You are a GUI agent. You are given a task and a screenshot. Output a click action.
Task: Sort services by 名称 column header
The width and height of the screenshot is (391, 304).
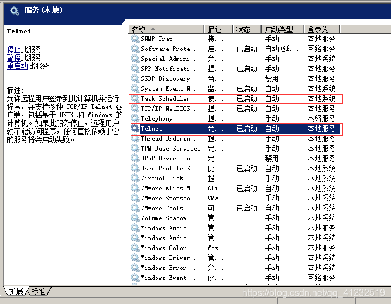click(166, 29)
